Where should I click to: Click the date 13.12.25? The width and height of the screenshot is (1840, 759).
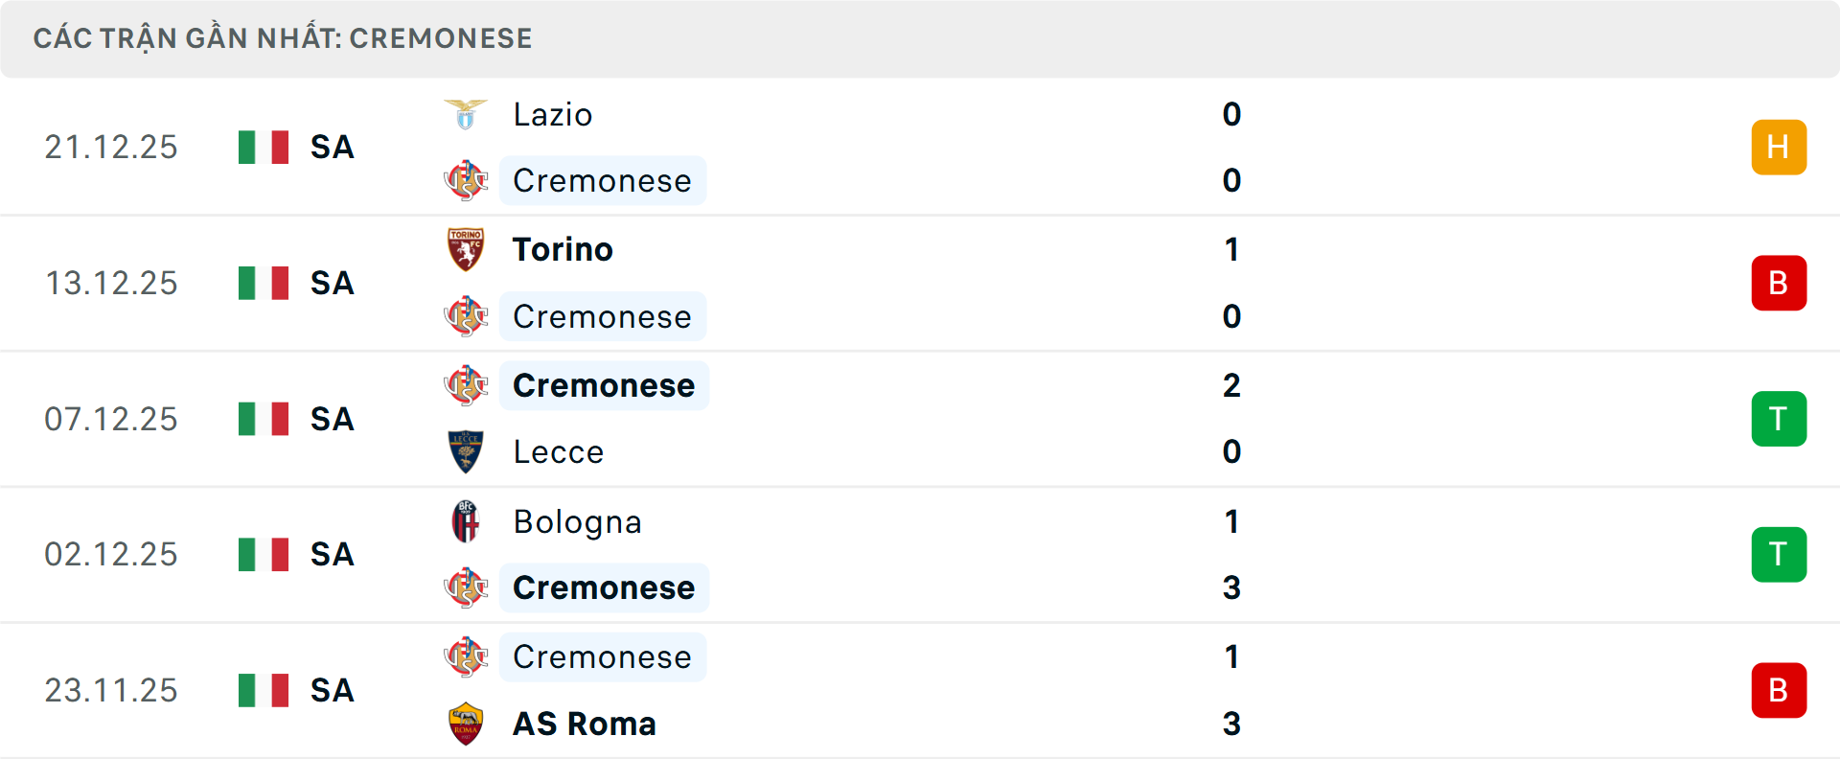click(x=111, y=283)
